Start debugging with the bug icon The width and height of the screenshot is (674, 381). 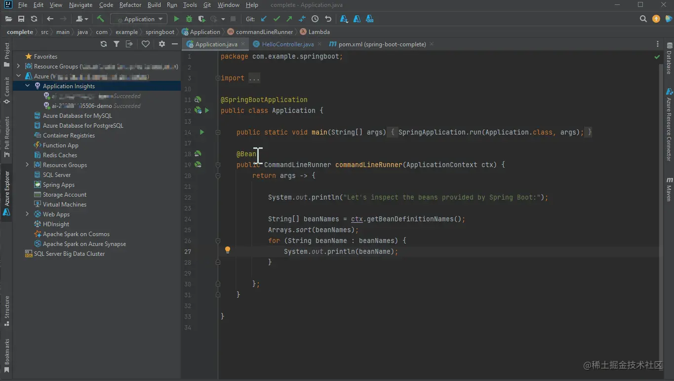pos(189,19)
